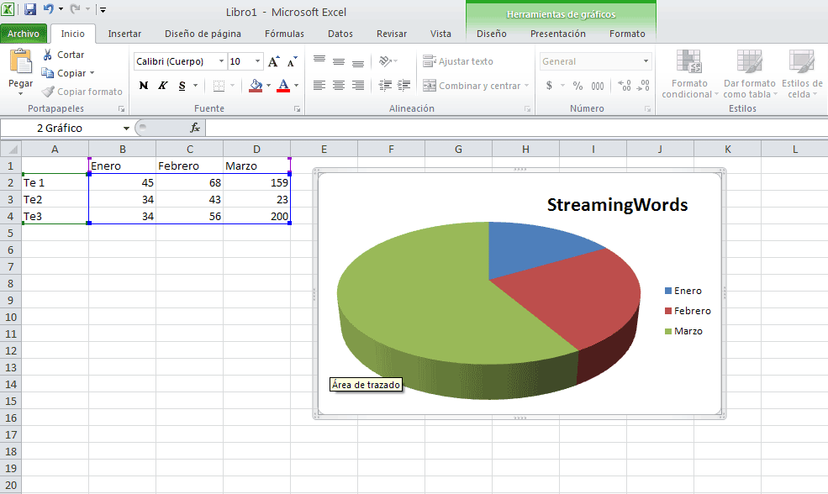The height and width of the screenshot is (494, 828).
Task: Toggle italic K formatting
Action: (163, 86)
